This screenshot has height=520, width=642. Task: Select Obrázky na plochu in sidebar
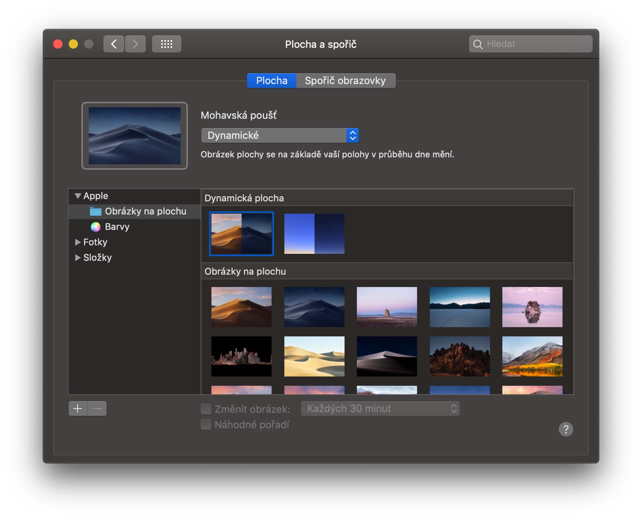(135, 211)
